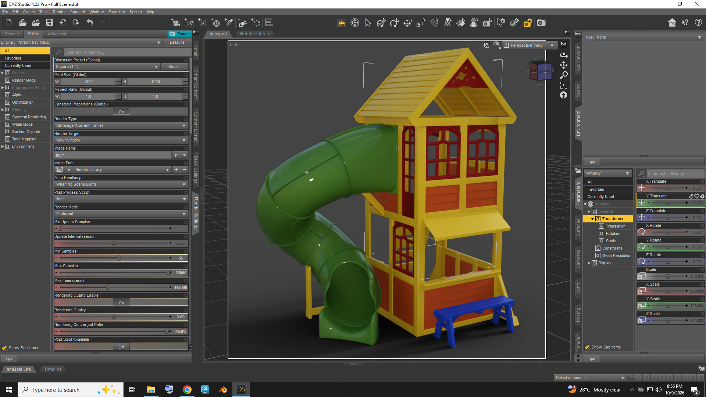Screen dimensions: 706x397
Task: Open the Render menu in menu bar
Action: (x=59, y=12)
